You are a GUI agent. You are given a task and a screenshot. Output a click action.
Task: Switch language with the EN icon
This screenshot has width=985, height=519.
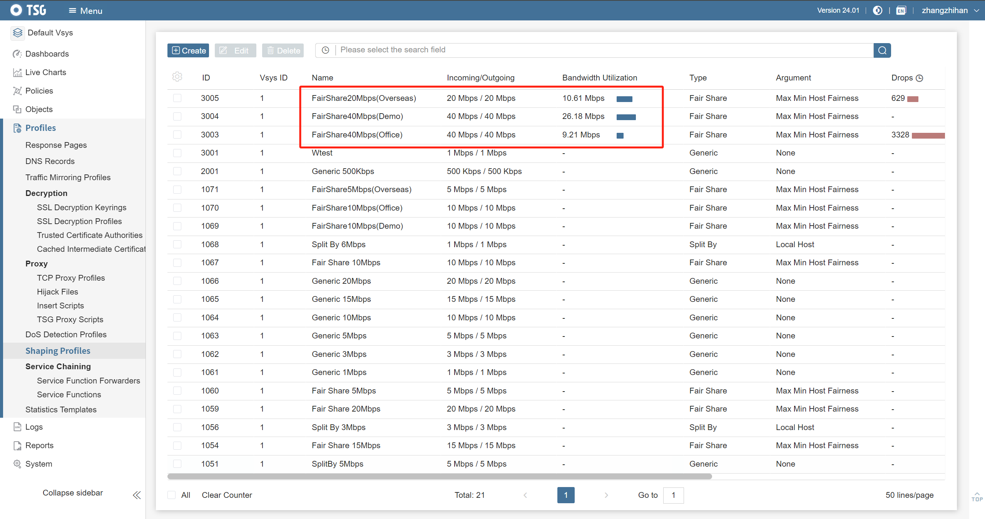901,10
